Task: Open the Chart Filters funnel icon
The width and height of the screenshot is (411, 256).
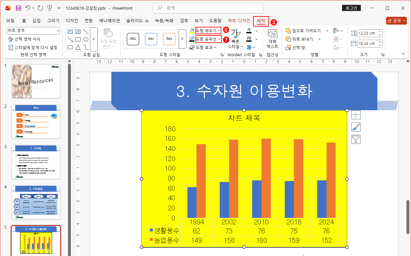Action: (x=356, y=140)
